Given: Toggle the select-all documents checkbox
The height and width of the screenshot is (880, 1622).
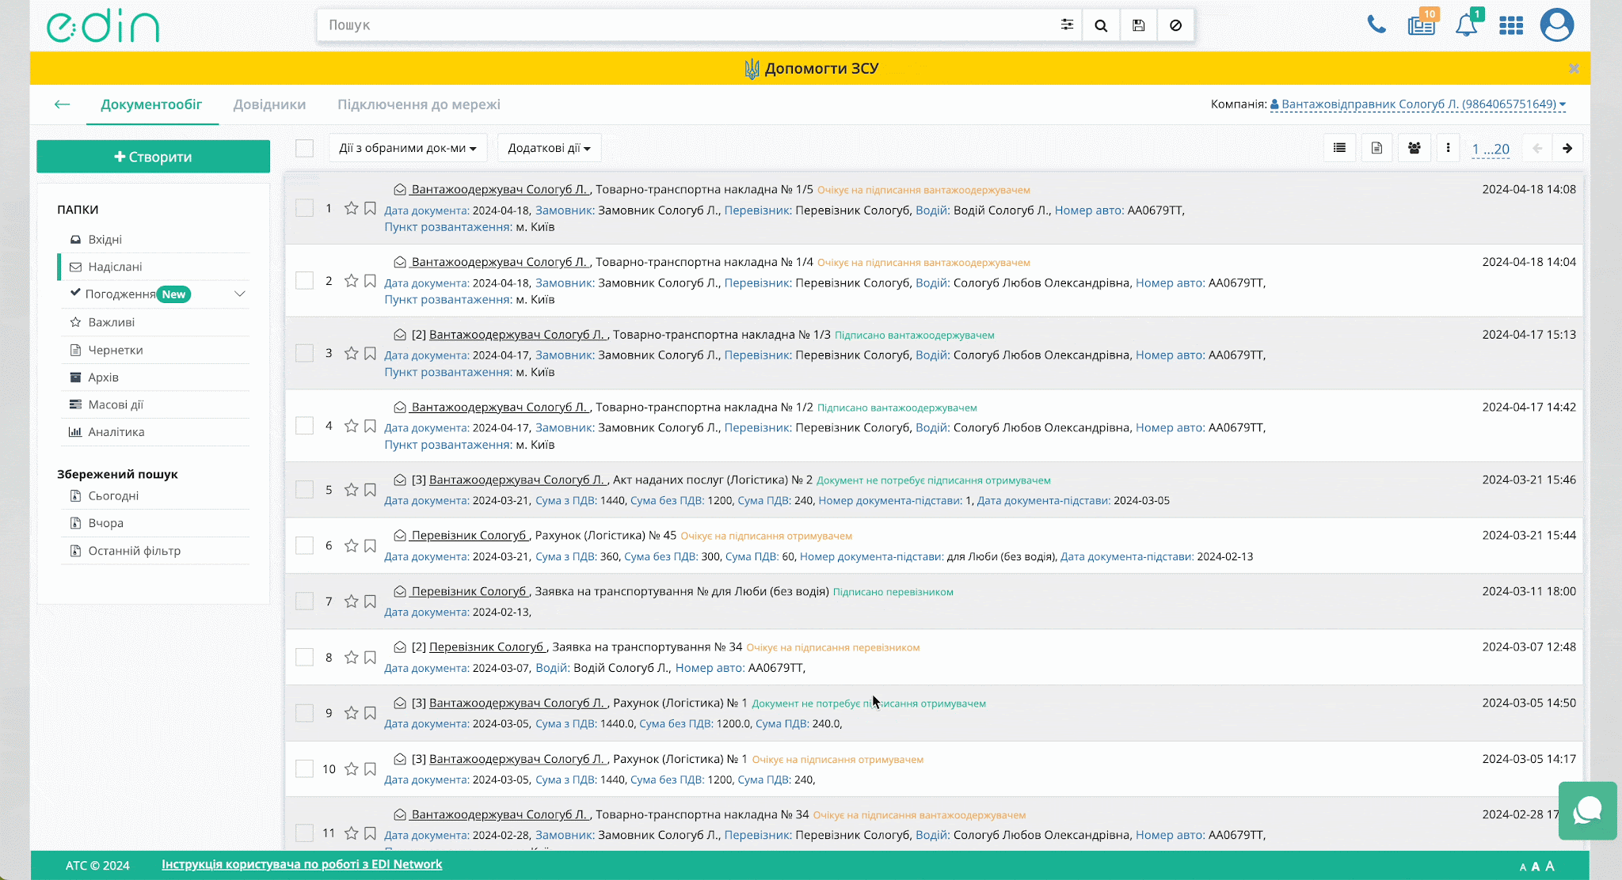Looking at the screenshot, I should pos(304,148).
